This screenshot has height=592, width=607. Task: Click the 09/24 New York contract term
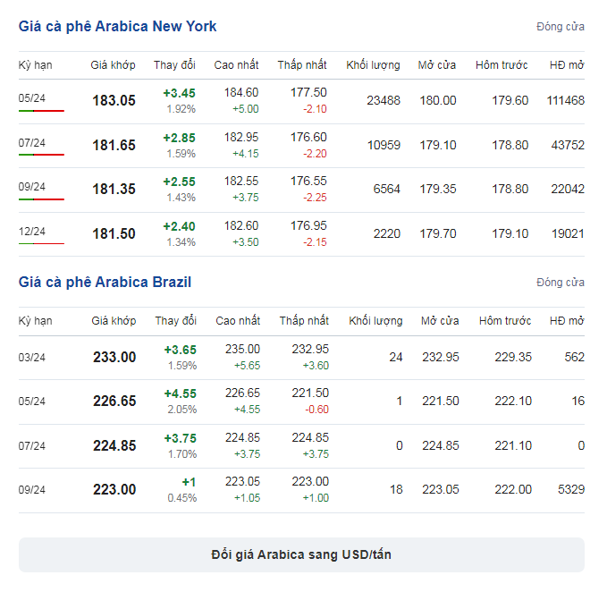point(32,187)
